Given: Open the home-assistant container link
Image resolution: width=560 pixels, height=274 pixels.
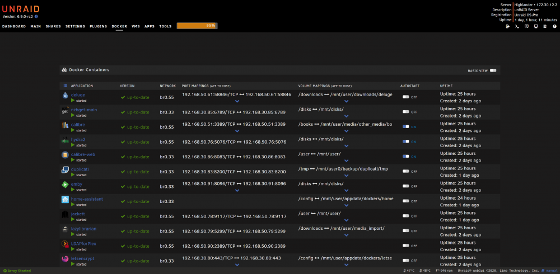Looking at the screenshot, I should (87, 199).
